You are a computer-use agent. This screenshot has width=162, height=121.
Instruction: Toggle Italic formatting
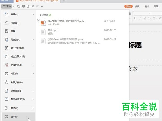[x=140, y=18]
